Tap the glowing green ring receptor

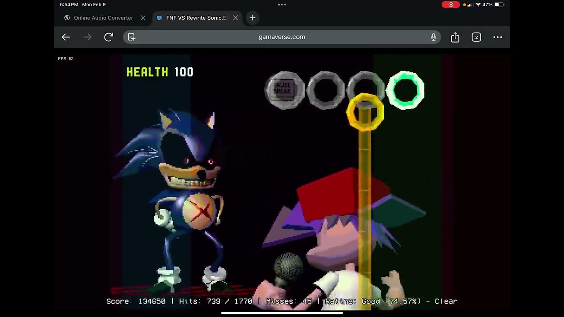click(405, 90)
